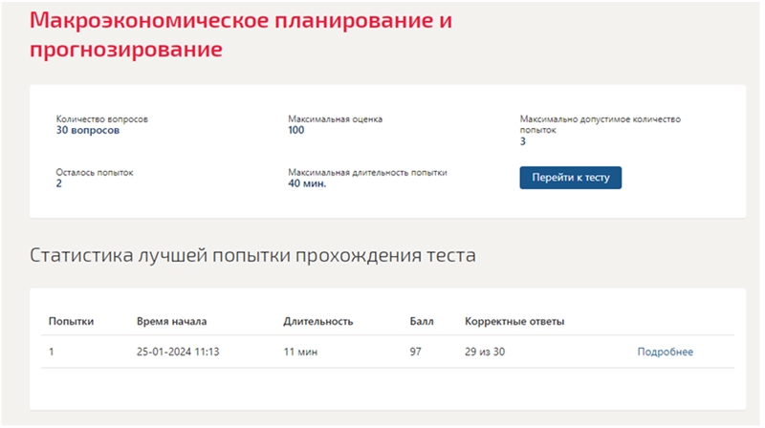
Task: Click the Статистика лучшей попытки прохождения теста heading
Action: click(252, 255)
